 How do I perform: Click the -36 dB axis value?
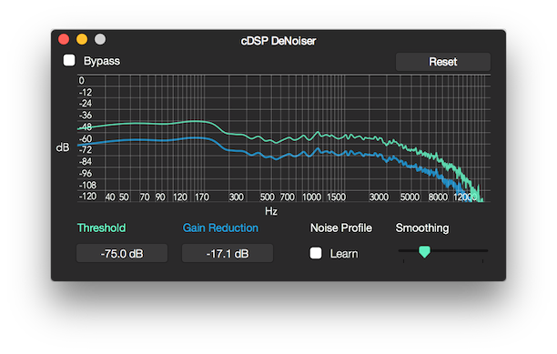(x=86, y=116)
